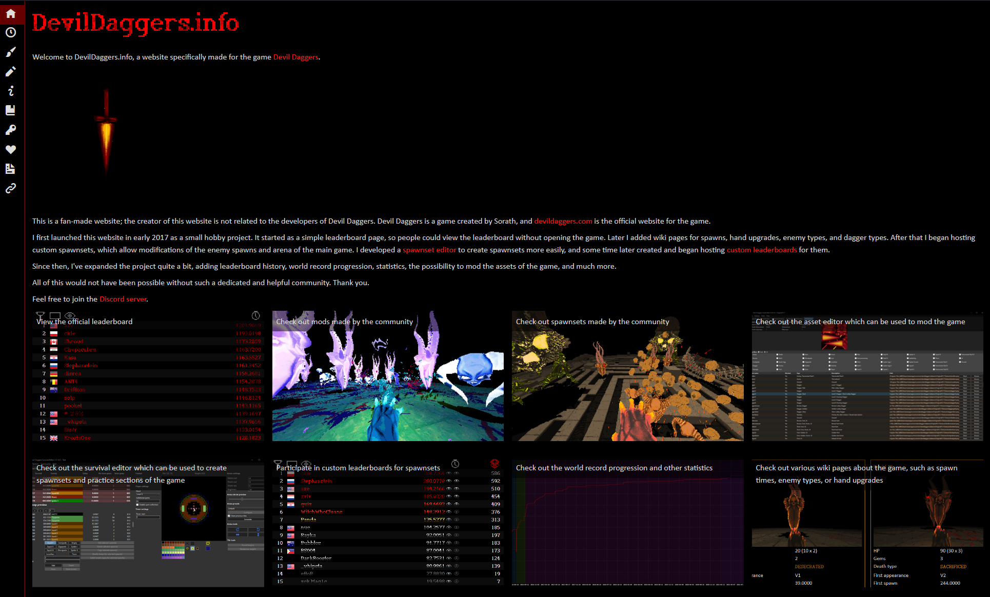Viewport: 990px width, 597px height.
Task: Open the official leaderboard thumbnail
Action: coord(148,376)
